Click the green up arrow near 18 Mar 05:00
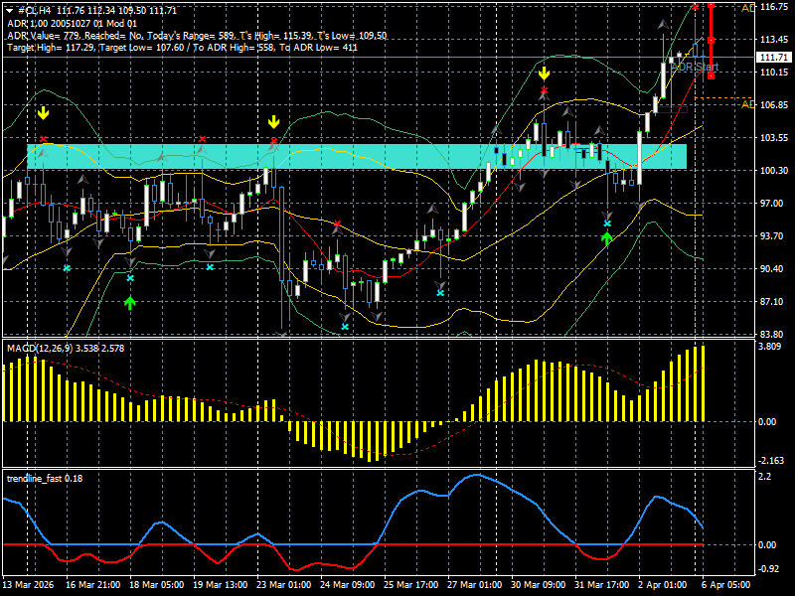Viewport: 795px width, 596px height. coord(130,303)
